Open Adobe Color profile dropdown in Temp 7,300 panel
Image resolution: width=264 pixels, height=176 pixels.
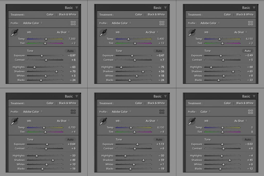coord(33,23)
